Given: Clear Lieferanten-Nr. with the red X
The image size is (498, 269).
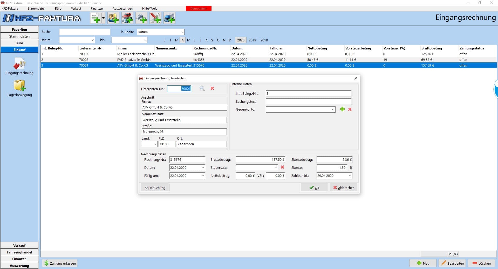Looking at the screenshot, I should [x=212, y=88].
